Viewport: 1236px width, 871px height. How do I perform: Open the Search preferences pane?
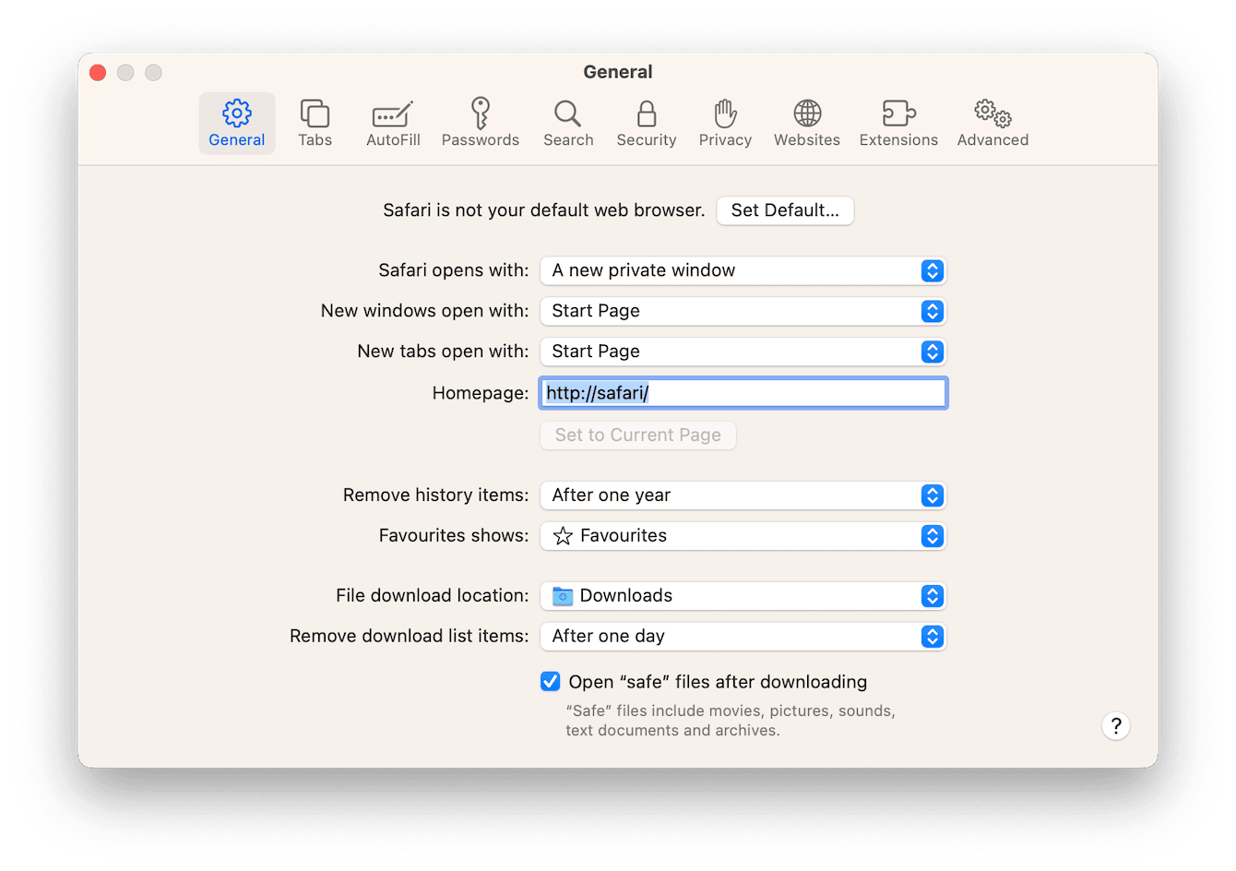(x=567, y=123)
